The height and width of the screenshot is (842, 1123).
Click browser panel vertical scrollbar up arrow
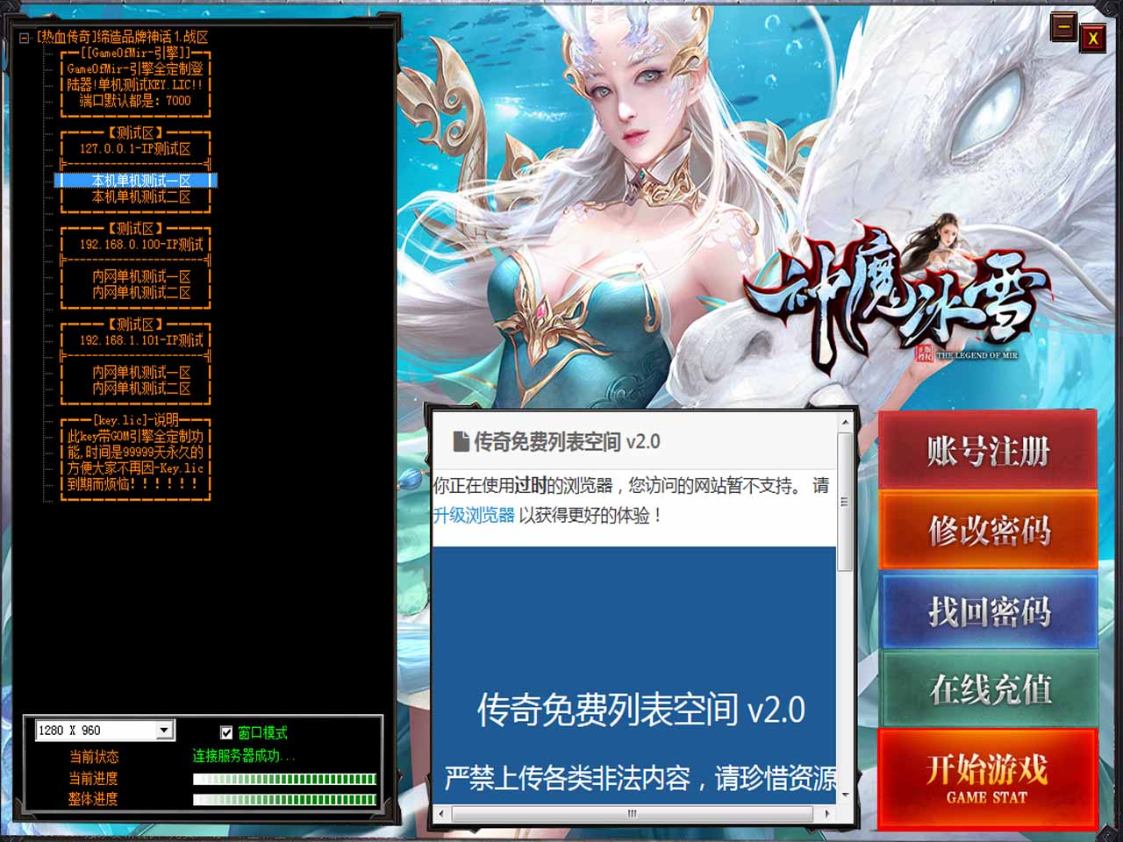pyautogui.click(x=845, y=423)
